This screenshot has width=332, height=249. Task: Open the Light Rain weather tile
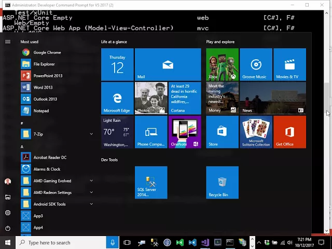117,132
